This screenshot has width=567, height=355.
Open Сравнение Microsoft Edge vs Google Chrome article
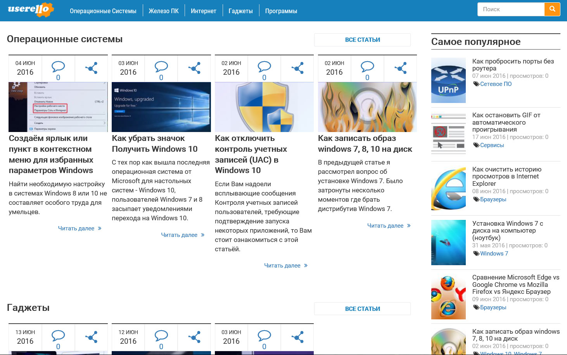click(516, 285)
